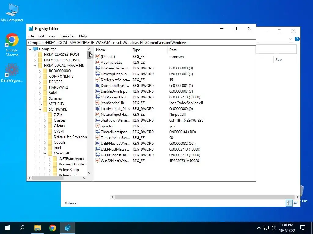Click the DdeSendTimeout DWORD value icon
Viewport: 313px width, 234px height.
coord(98,68)
